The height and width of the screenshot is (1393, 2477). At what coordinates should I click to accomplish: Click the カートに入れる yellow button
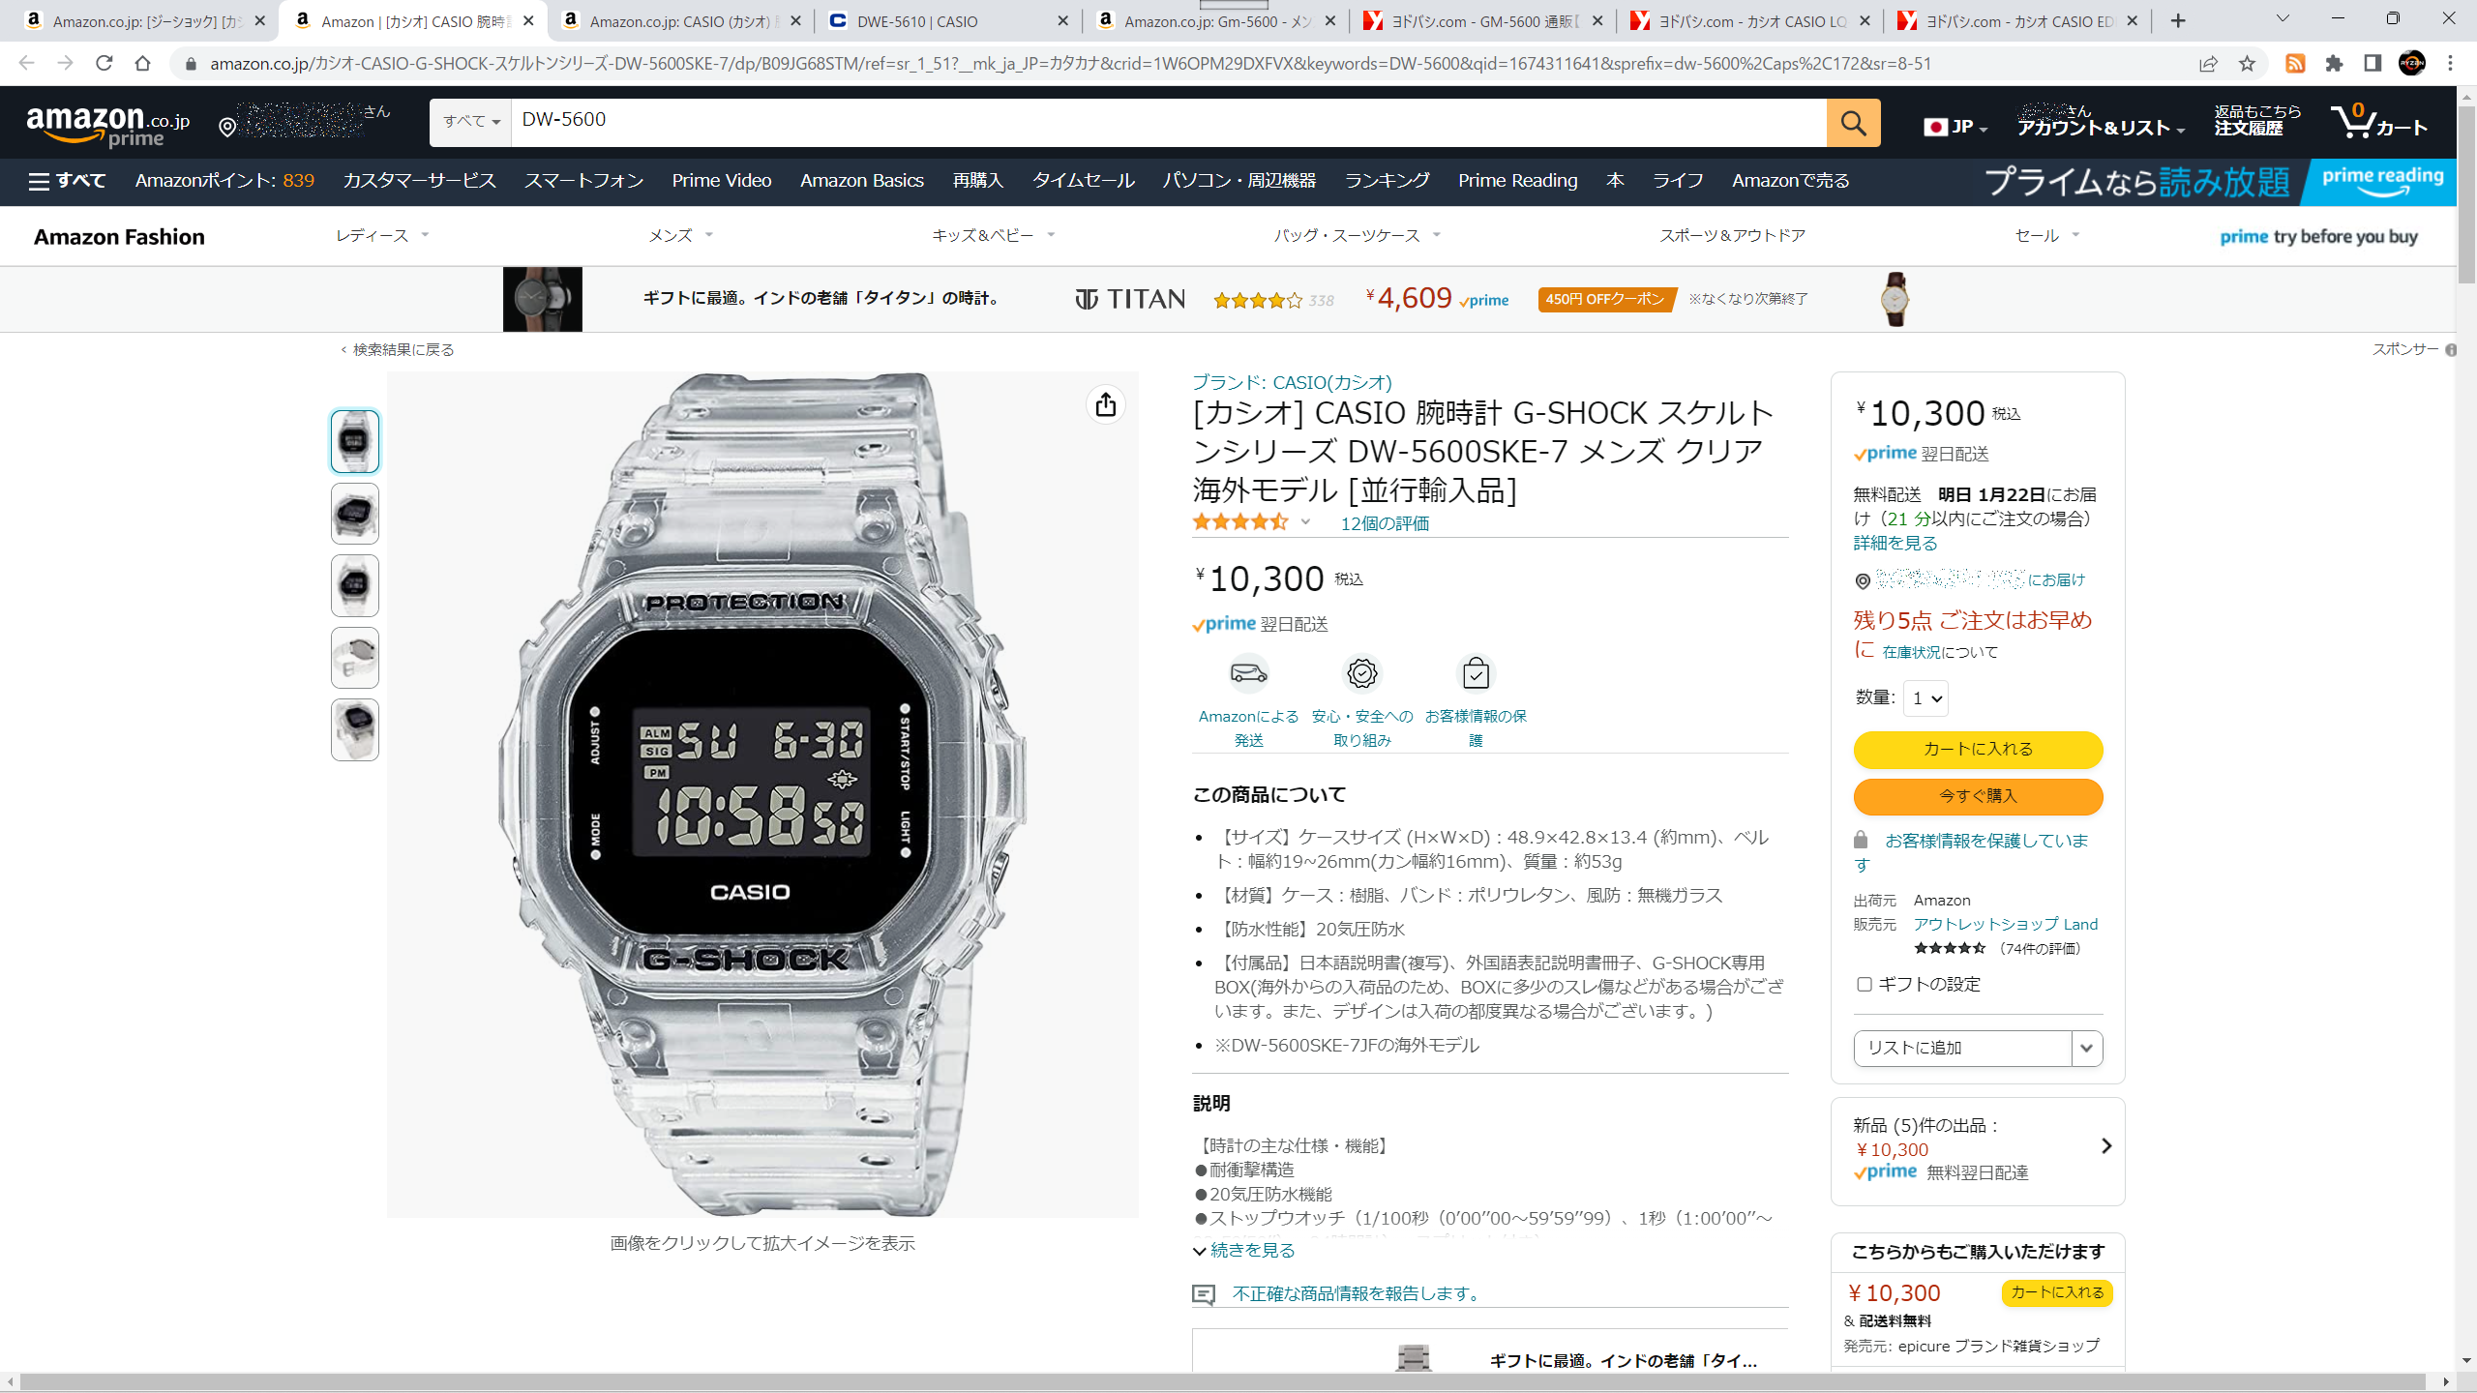point(1978,749)
